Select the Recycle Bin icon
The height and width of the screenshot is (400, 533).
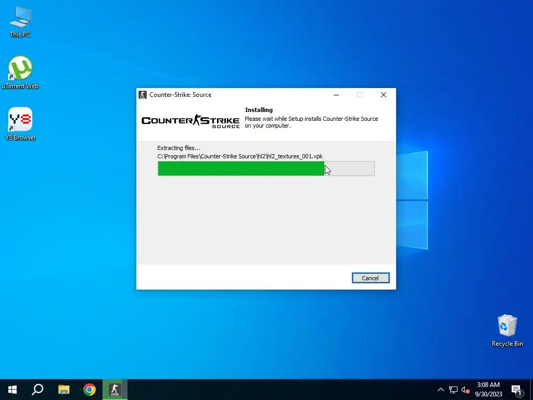click(x=507, y=331)
